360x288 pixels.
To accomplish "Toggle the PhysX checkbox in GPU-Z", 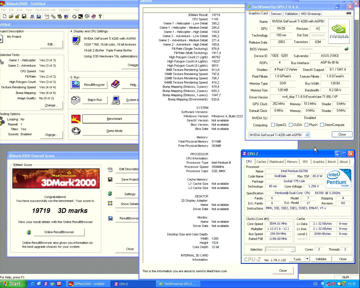I will [306, 125].
